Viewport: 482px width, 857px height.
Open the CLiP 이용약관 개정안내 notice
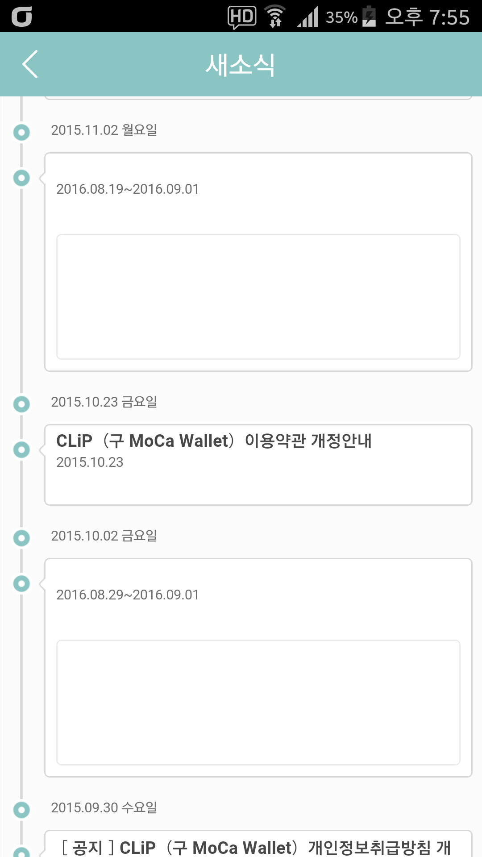click(x=258, y=464)
